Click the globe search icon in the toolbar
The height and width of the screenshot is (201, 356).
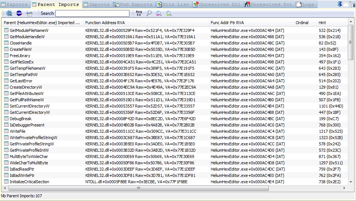click(9, 13)
